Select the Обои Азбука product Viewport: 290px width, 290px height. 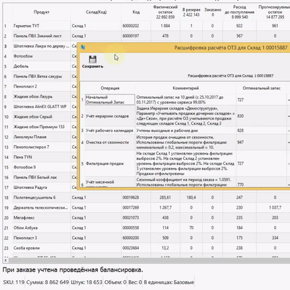(x=26, y=228)
